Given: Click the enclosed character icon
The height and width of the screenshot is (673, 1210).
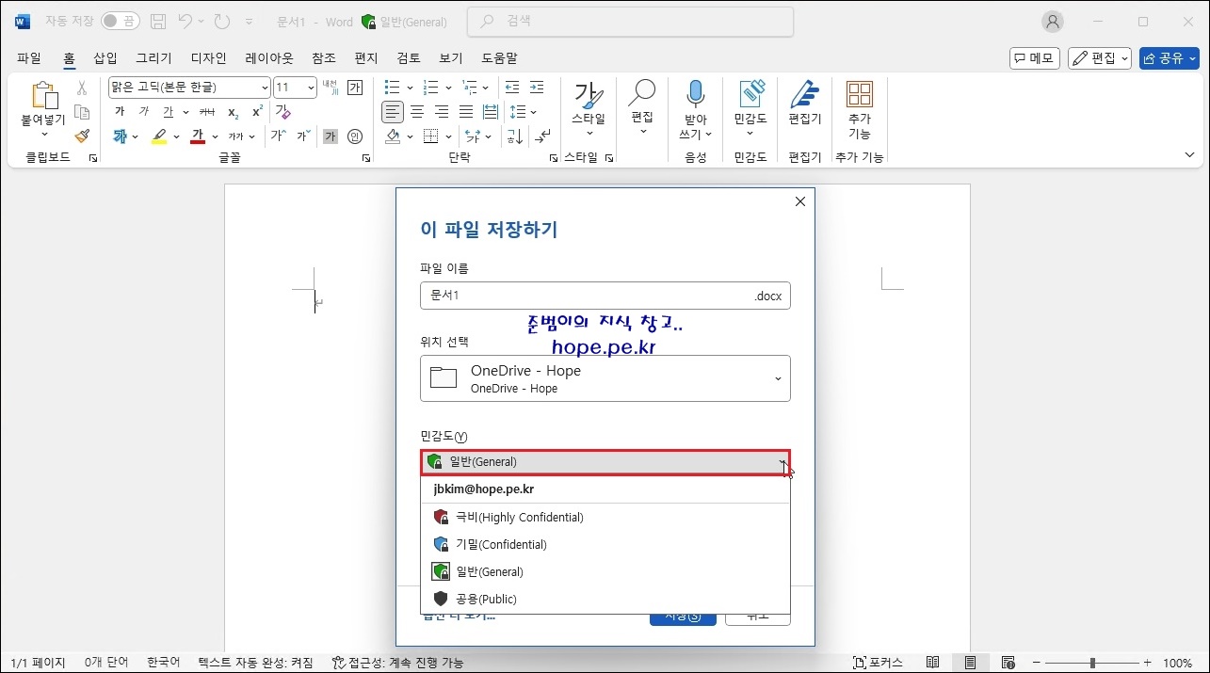Looking at the screenshot, I should click(355, 136).
